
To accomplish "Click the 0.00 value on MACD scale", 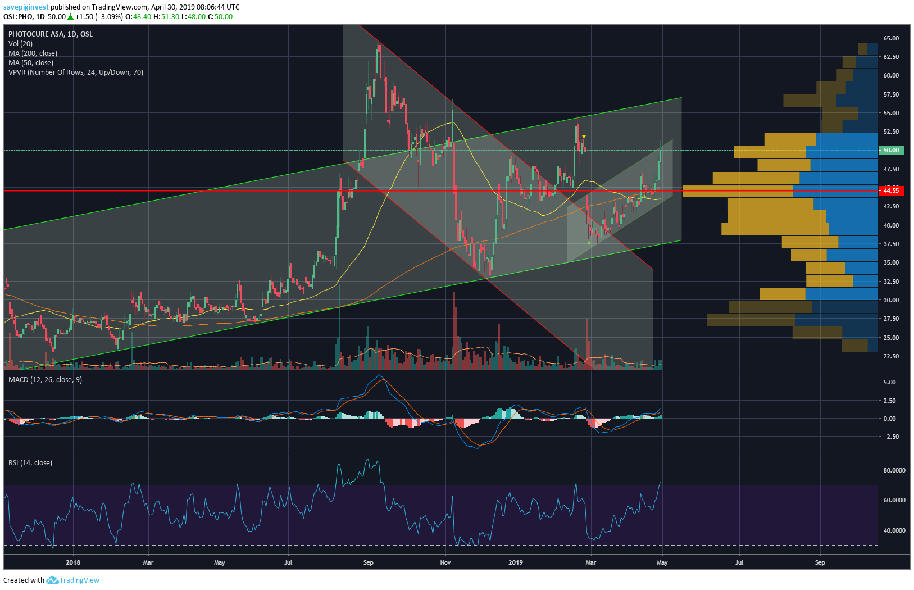I will coord(890,419).
